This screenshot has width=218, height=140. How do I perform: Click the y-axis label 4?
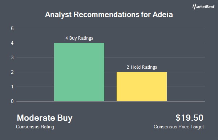click(12, 43)
